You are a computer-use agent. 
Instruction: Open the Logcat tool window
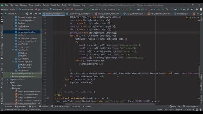coord(87,106)
